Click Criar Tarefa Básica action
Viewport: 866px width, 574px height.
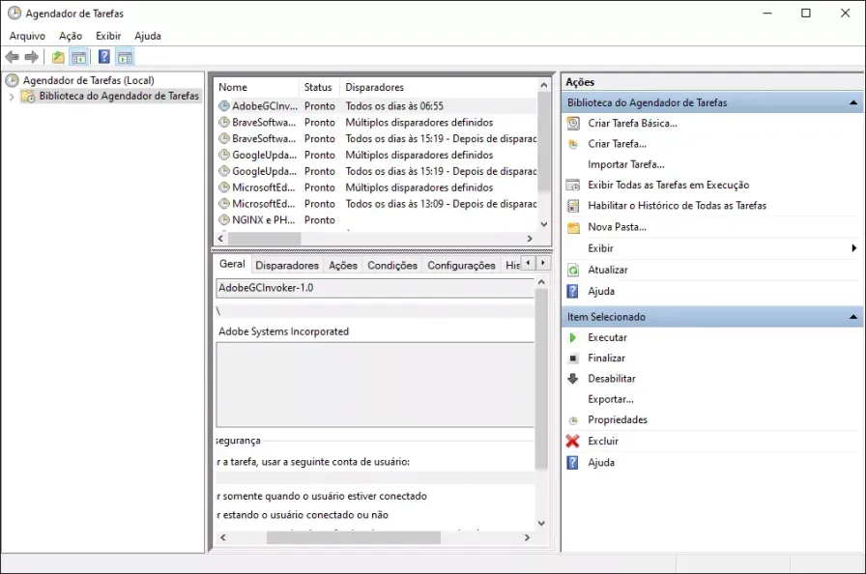click(632, 123)
